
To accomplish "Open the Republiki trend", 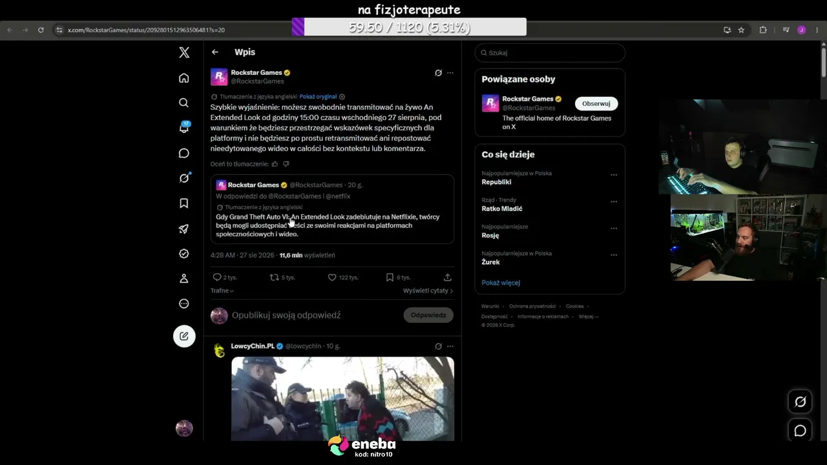I will pos(496,182).
